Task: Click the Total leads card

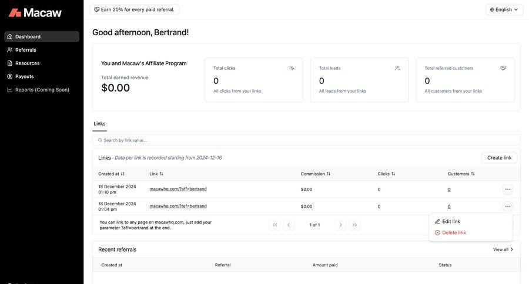Action: [360, 80]
